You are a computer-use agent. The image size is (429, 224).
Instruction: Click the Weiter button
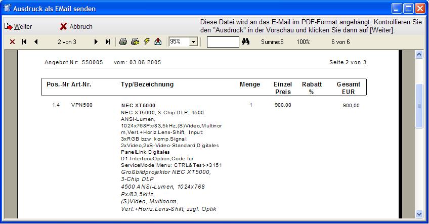(18, 26)
